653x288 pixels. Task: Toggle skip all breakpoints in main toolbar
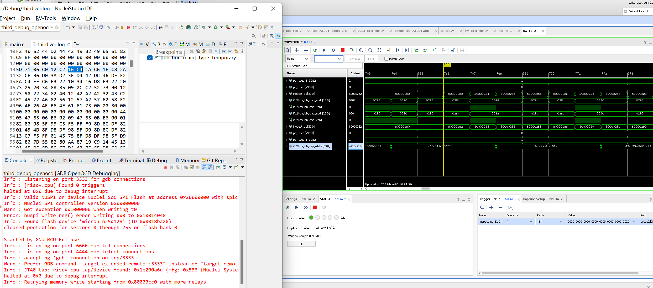[x=108, y=27]
